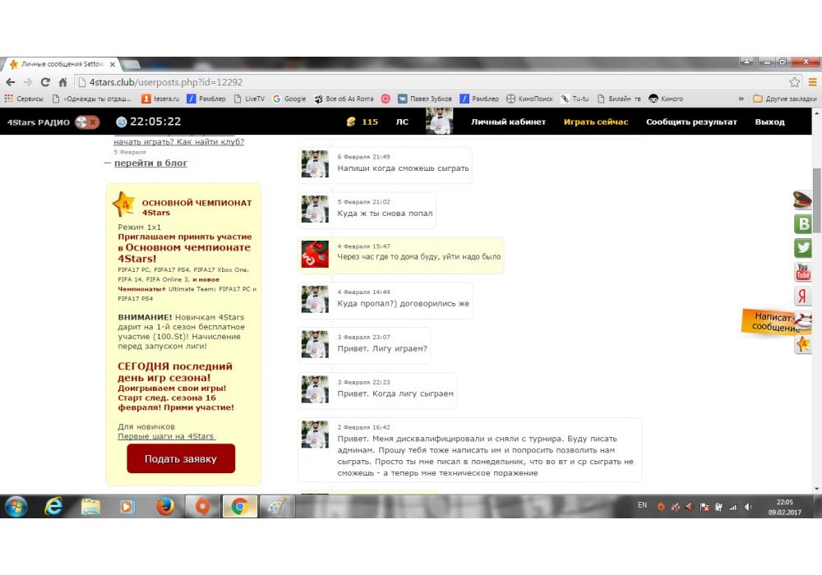Click the military cap side icon

click(x=802, y=200)
